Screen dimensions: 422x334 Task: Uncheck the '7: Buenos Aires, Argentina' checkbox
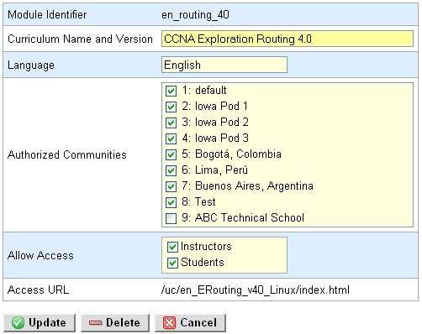(171, 186)
